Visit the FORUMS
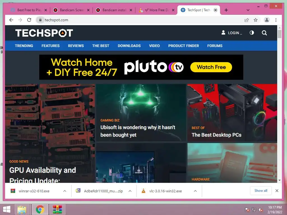287x215 pixels. (215, 46)
